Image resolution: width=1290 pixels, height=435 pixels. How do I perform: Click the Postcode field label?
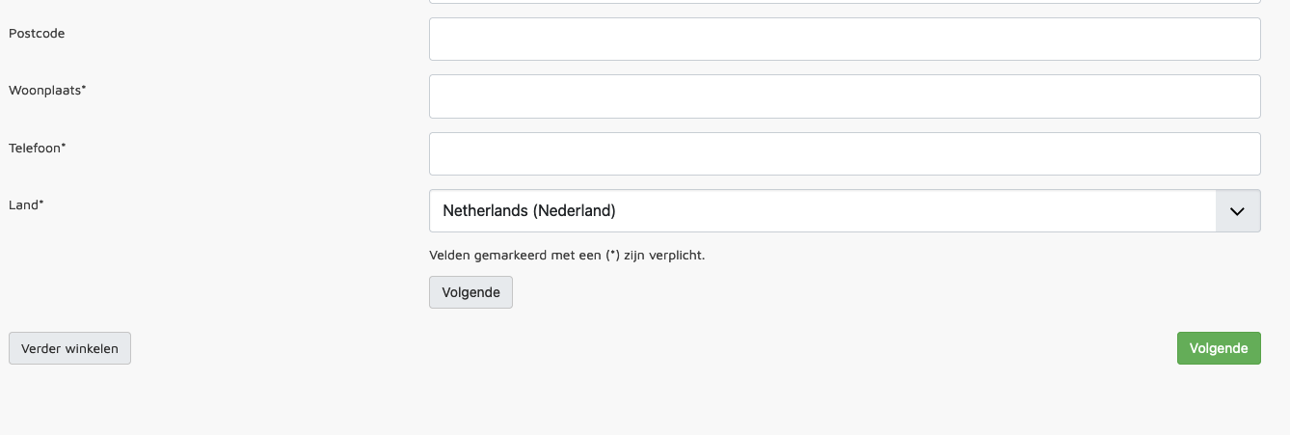coord(37,34)
